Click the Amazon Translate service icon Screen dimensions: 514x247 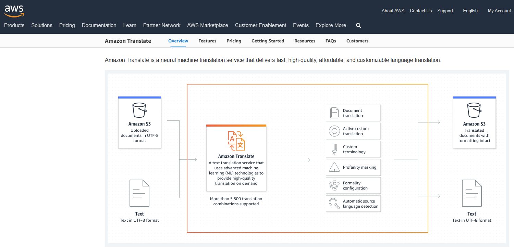pos(236,141)
